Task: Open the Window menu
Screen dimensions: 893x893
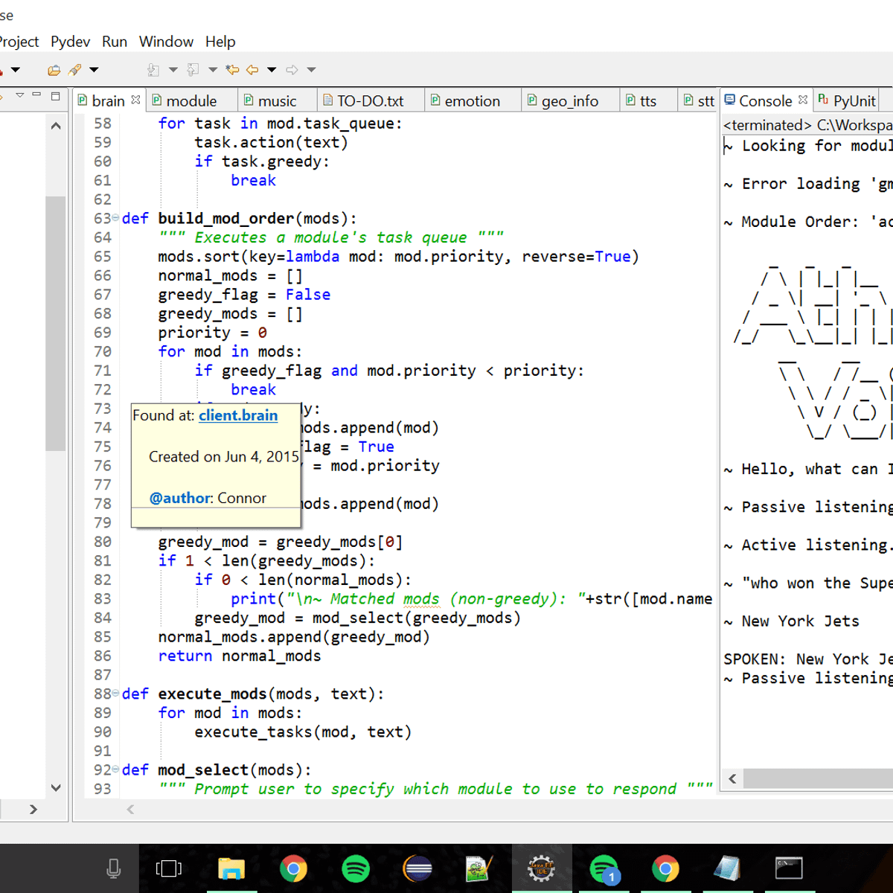Action: [166, 42]
